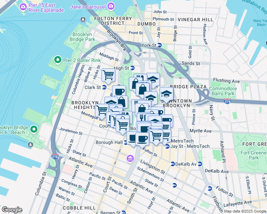Viewport: 267px width, 214px height.
Task: Click the Schermerhorn St street label
Action: point(150,174)
